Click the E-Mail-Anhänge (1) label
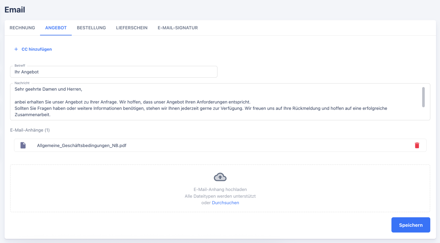440x243 pixels. coord(30,130)
